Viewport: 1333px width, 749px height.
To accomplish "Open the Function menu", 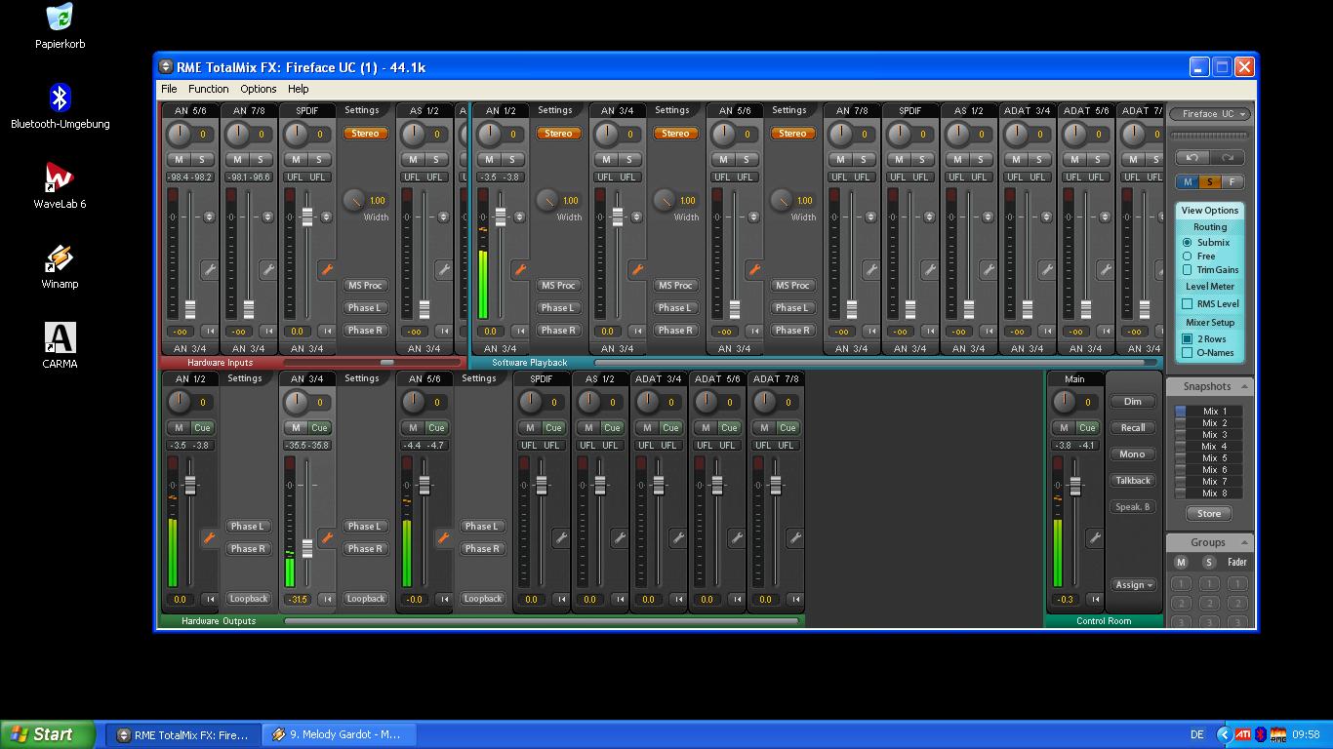I will tap(209, 89).
